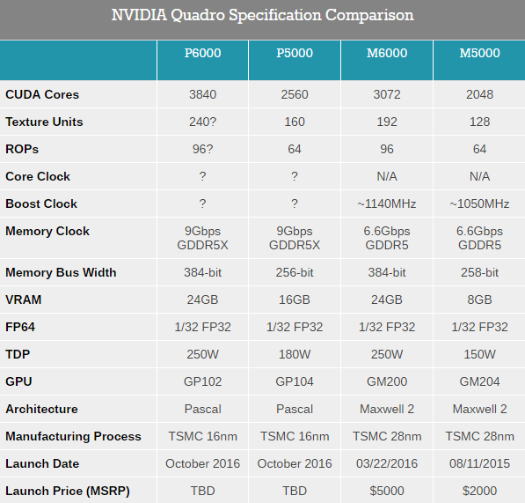Image resolution: width=525 pixels, height=503 pixels.
Task: Click the 192 texture units cell
Action: (x=387, y=122)
